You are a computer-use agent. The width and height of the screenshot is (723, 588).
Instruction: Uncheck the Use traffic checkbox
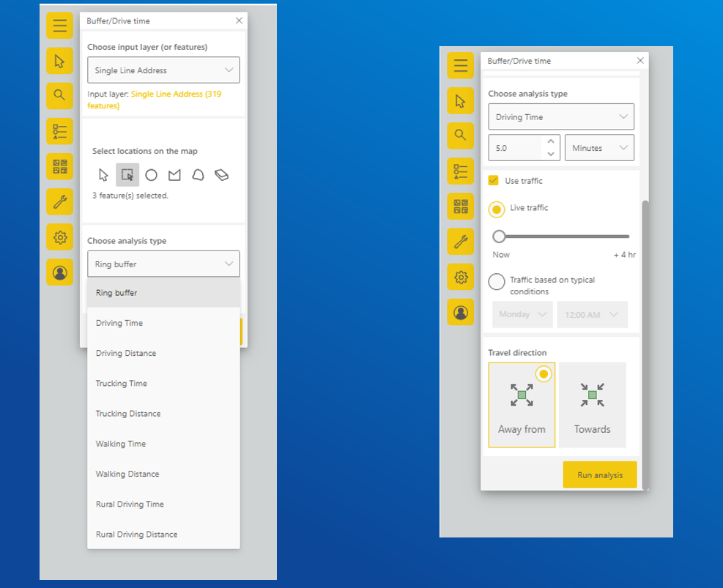[x=494, y=180]
